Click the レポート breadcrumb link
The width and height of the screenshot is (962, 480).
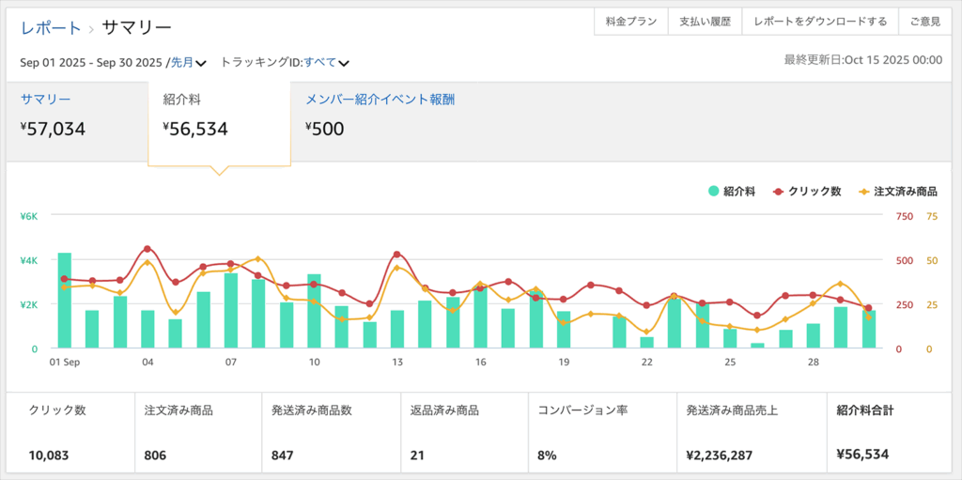point(50,28)
